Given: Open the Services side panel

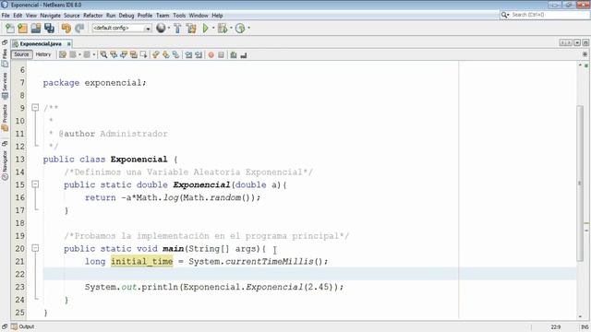Looking at the screenshot, I should pos(5,86).
